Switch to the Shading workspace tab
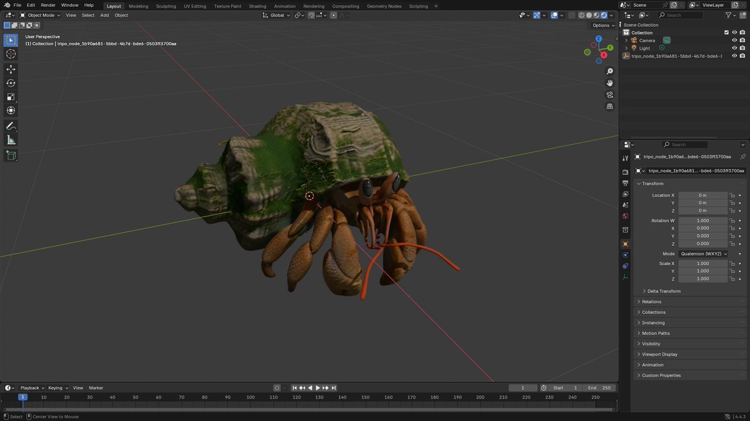 tap(257, 6)
